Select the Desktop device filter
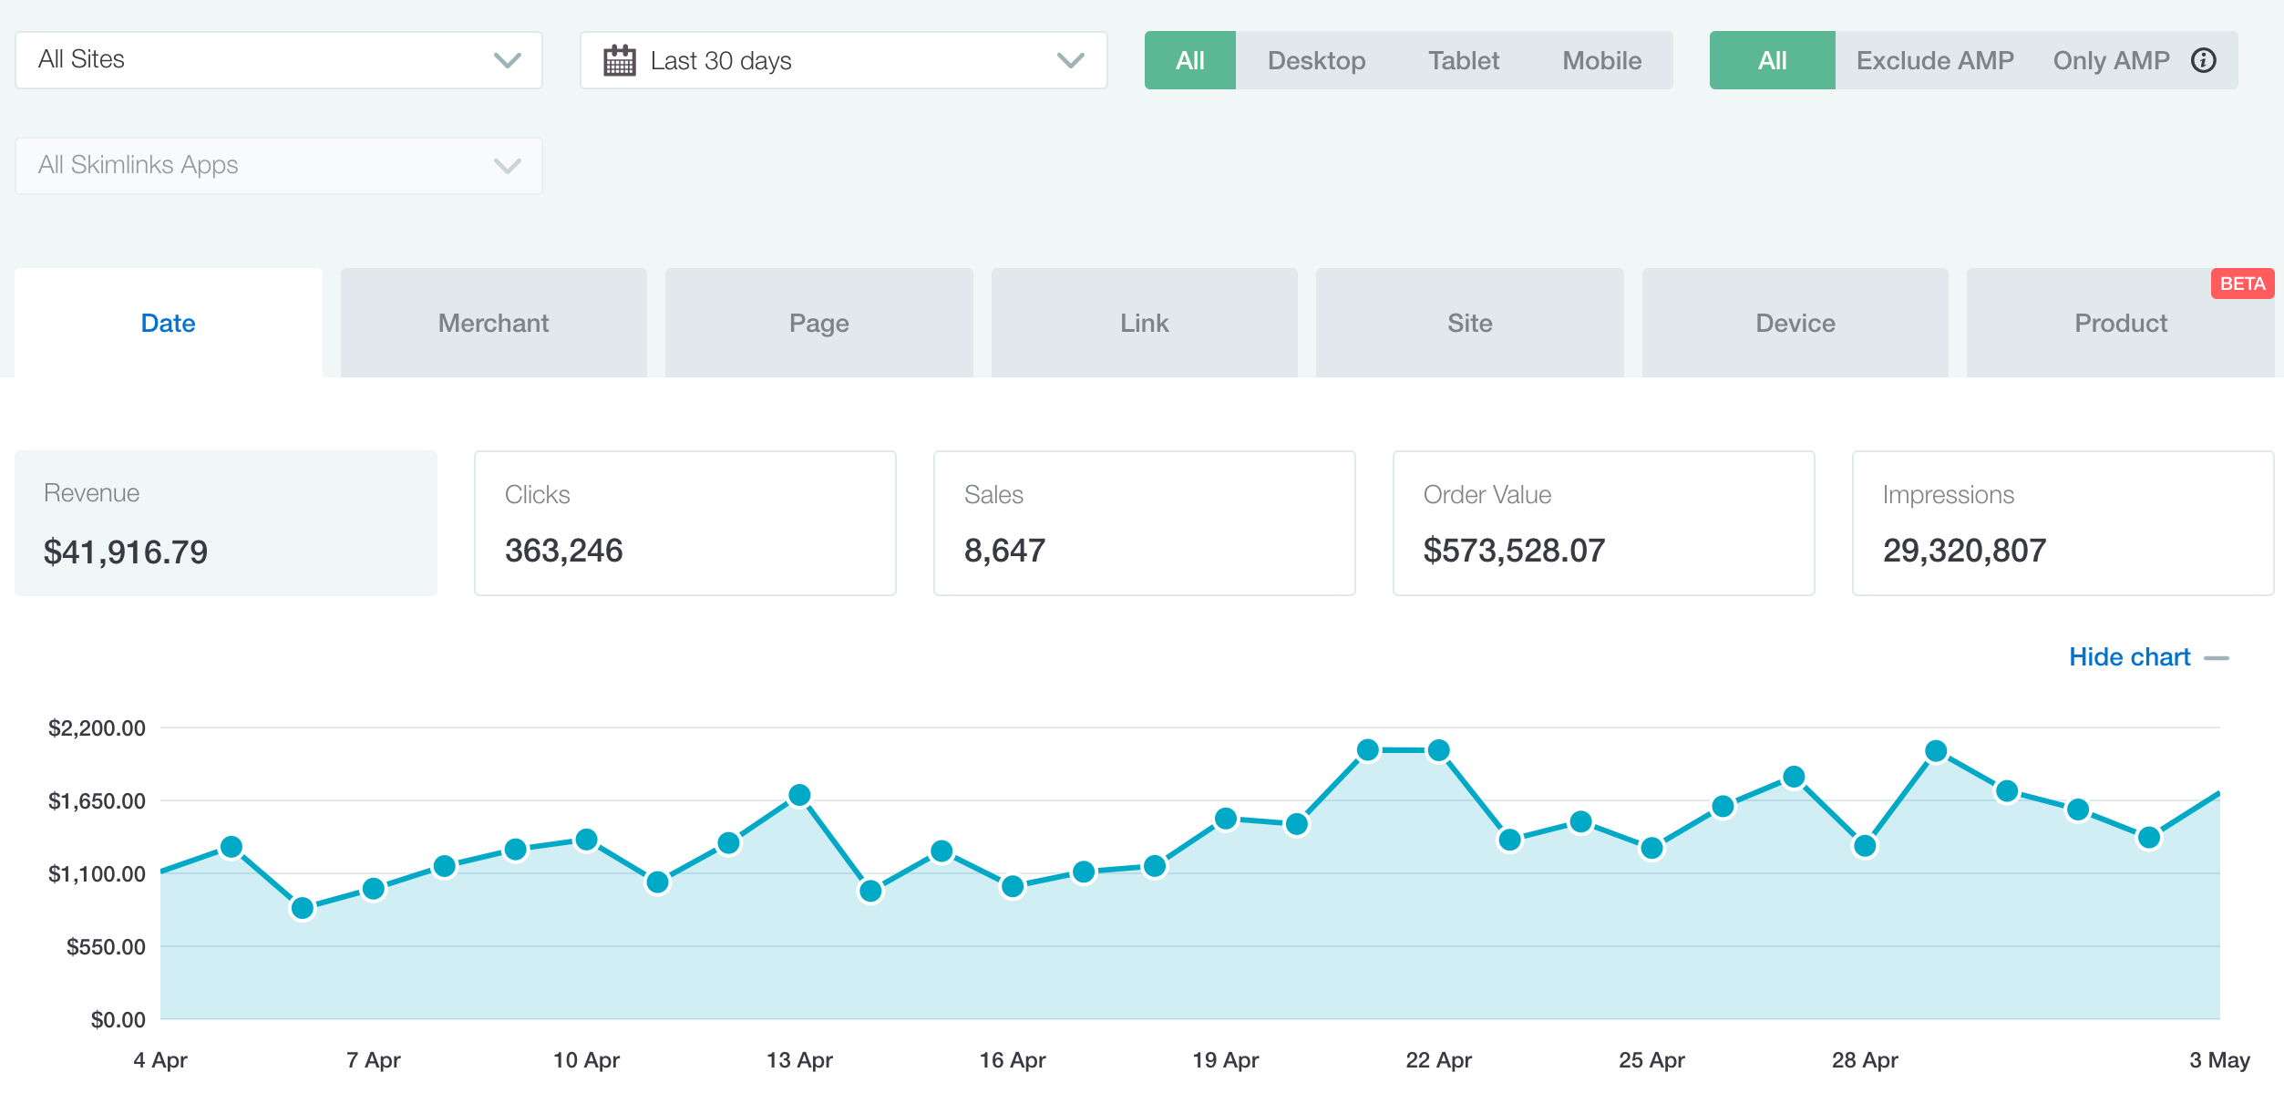The height and width of the screenshot is (1114, 2284). click(1316, 60)
